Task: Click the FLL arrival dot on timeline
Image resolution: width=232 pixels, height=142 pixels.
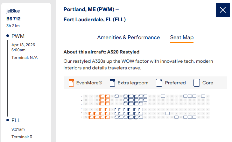Action: pos(7,120)
